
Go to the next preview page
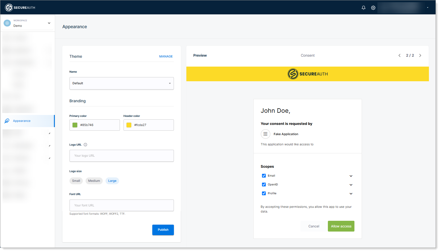tap(420, 56)
